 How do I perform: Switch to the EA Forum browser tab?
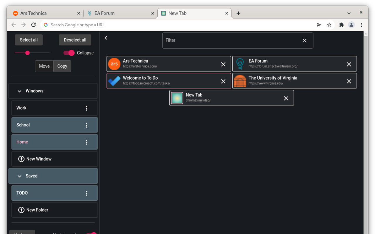[x=121, y=13]
